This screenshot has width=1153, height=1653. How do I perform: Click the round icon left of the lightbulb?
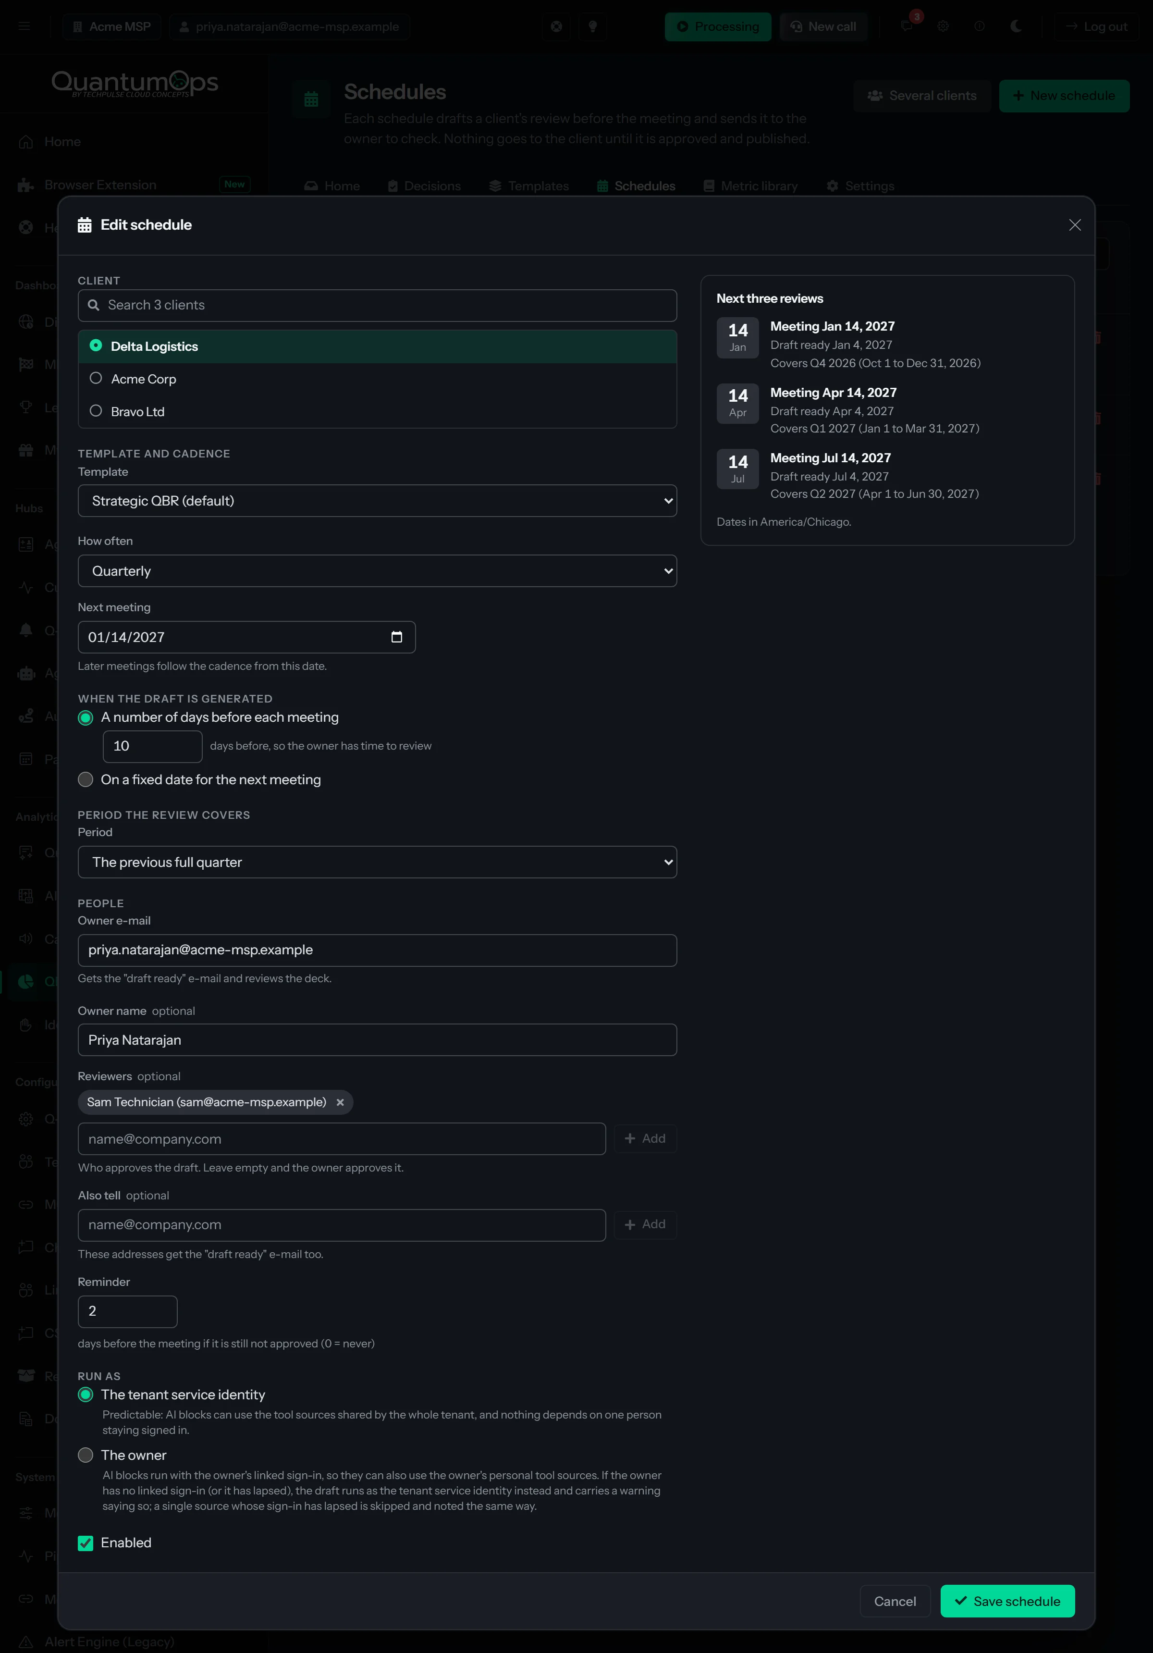pos(556,26)
